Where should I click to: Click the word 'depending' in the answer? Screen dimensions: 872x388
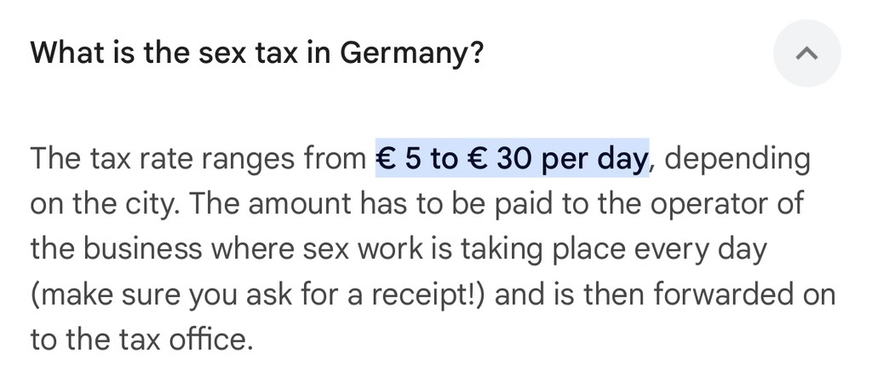click(x=737, y=160)
